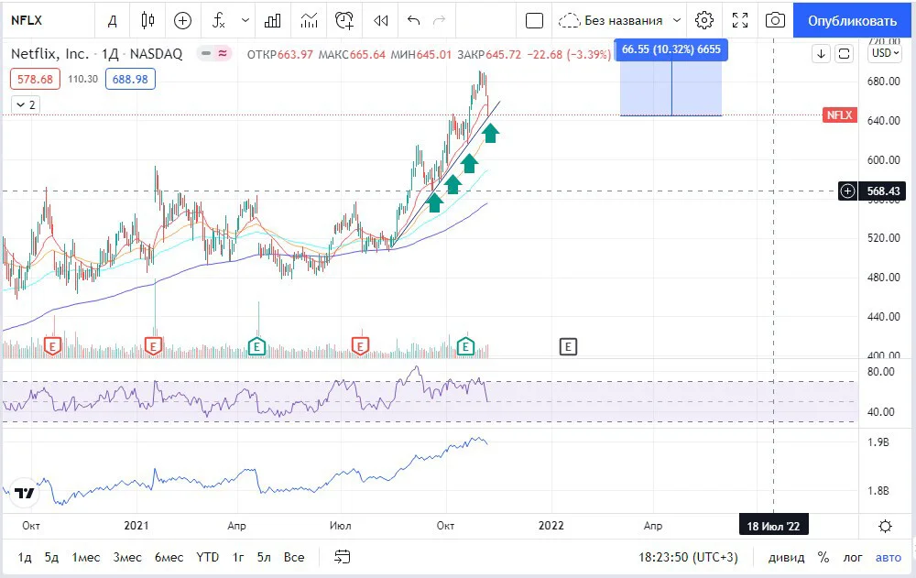916x578 pixels.
Task: Open the time axis settings gear
Action: [885, 526]
